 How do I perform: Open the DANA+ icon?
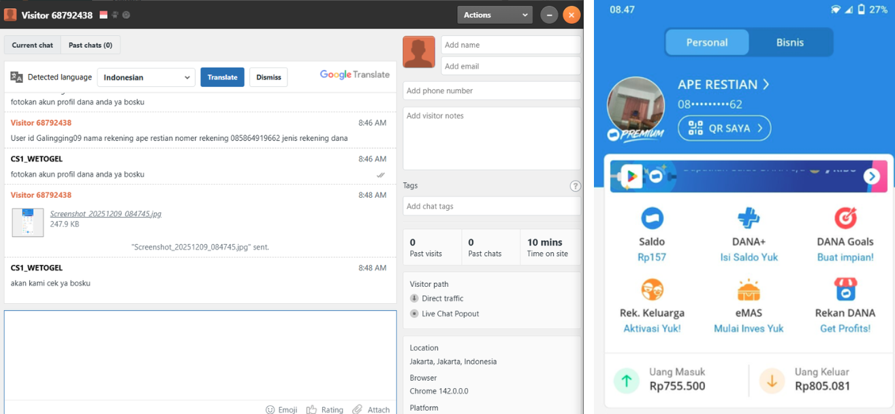[749, 218]
